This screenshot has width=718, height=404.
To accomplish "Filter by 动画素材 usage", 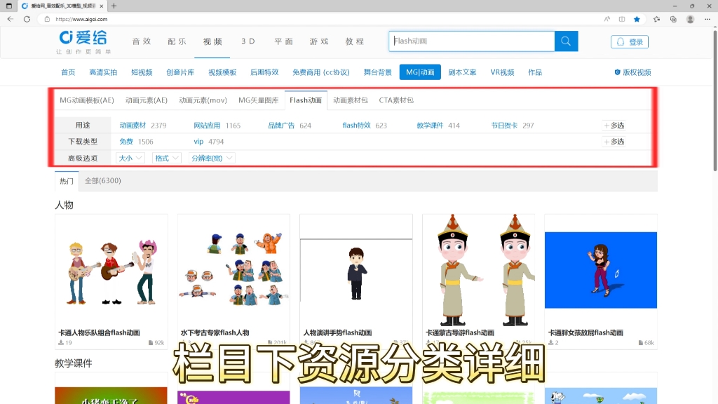I will 133,126.
